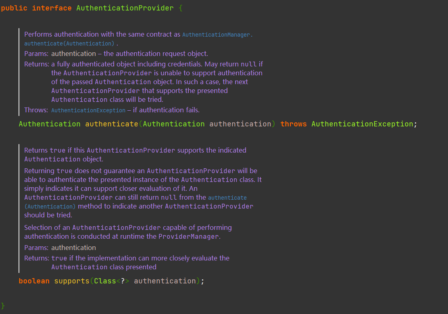
Task: Click 'ProviderManager' in the supports doc
Action: (189, 237)
